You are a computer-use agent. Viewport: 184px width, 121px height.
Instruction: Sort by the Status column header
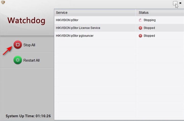pyautogui.click(x=159, y=12)
